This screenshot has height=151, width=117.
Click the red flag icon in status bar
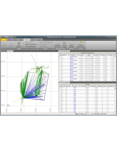pyautogui.click(x=88, y=114)
